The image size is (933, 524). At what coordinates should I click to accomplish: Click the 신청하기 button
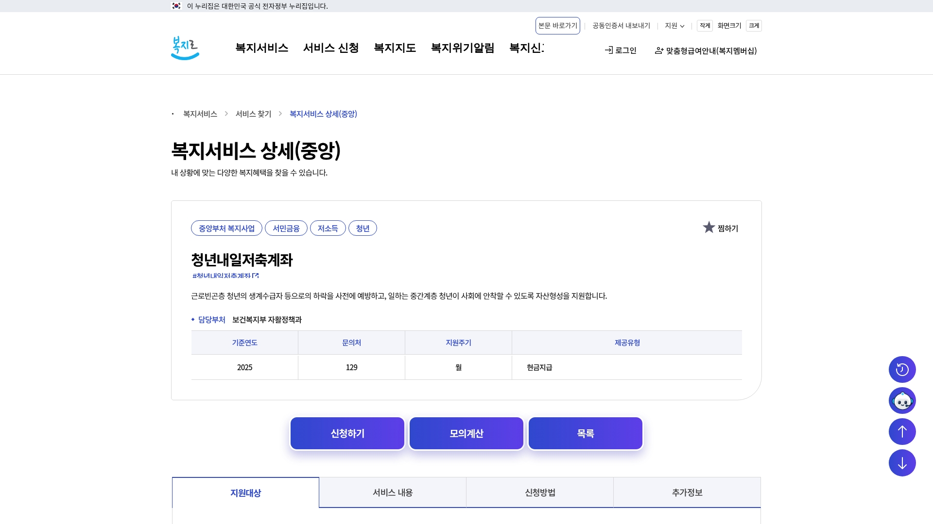click(x=347, y=433)
